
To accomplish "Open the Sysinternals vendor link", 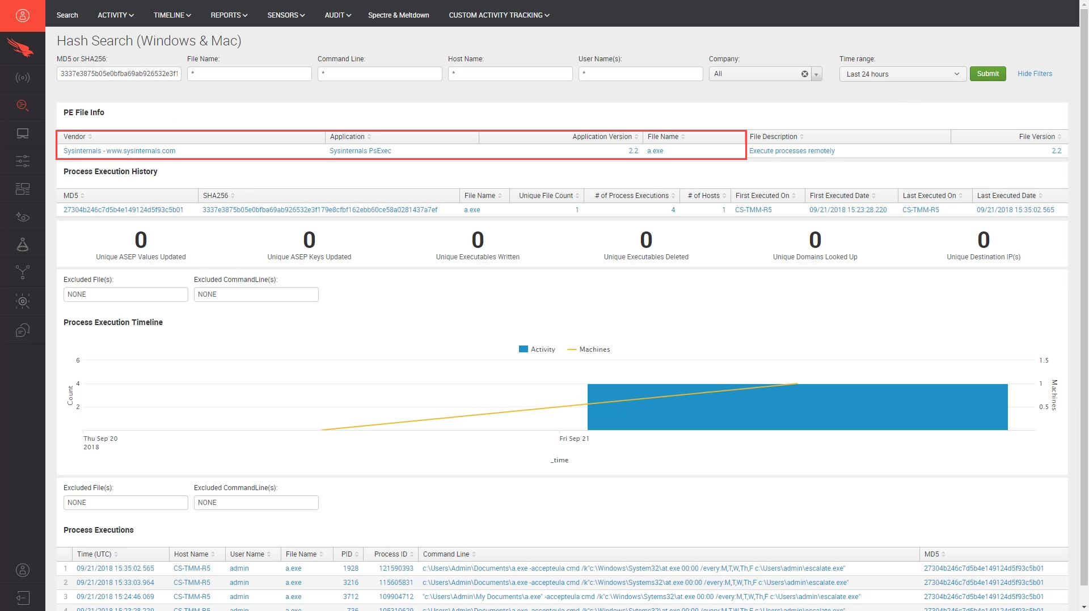I will click(119, 151).
